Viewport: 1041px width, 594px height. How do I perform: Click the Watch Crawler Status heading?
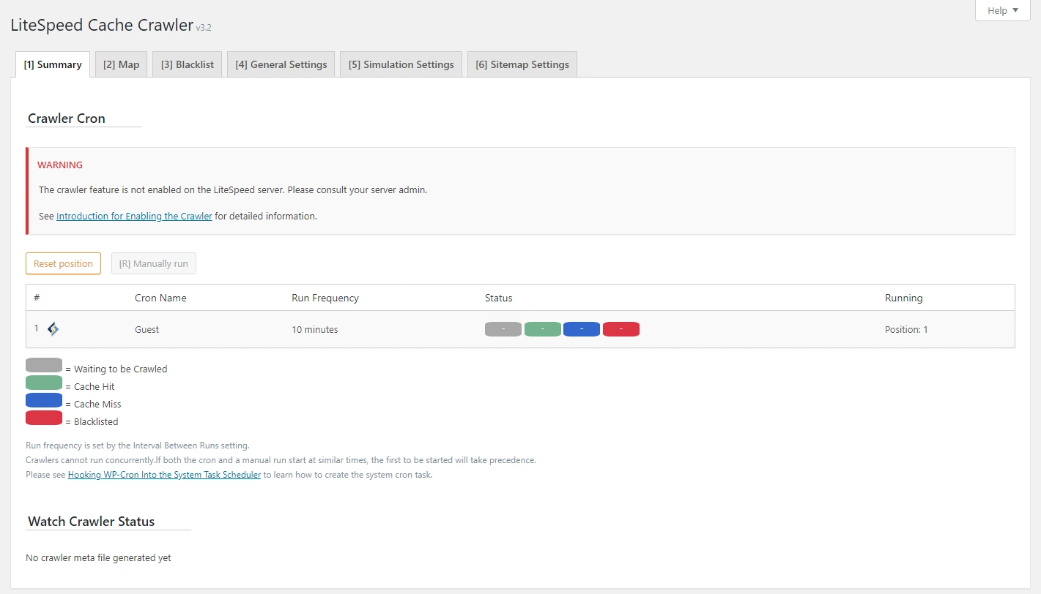pyautogui.click(x=92, y=522)
